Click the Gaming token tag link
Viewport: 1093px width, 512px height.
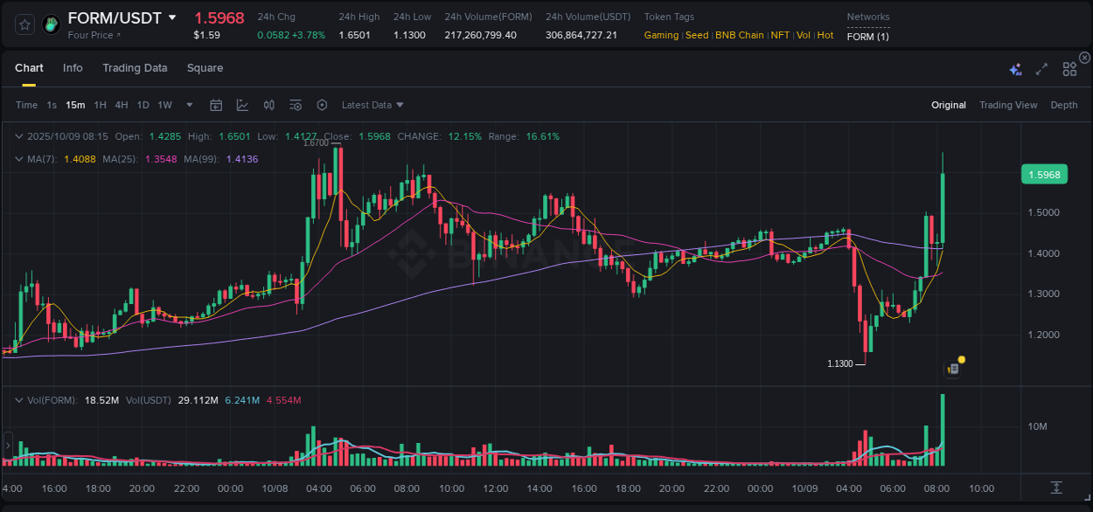pyautogui.click(x=661, y=35)
